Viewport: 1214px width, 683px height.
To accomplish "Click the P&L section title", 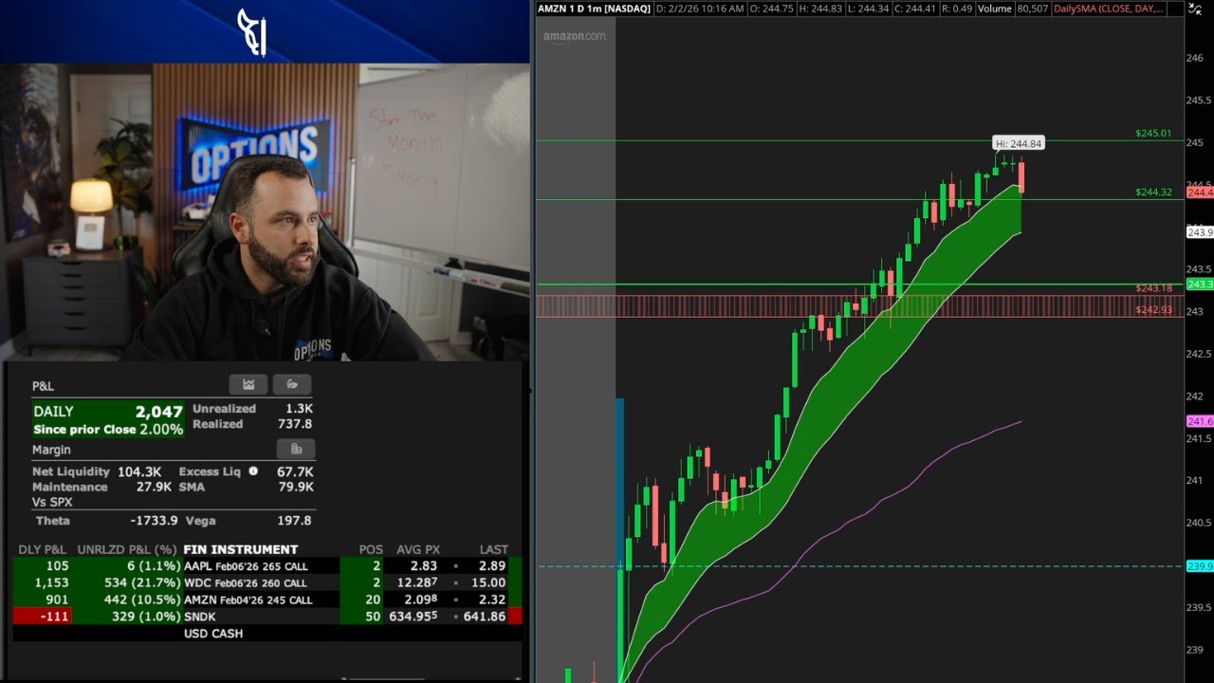I will tap(44, 386).
